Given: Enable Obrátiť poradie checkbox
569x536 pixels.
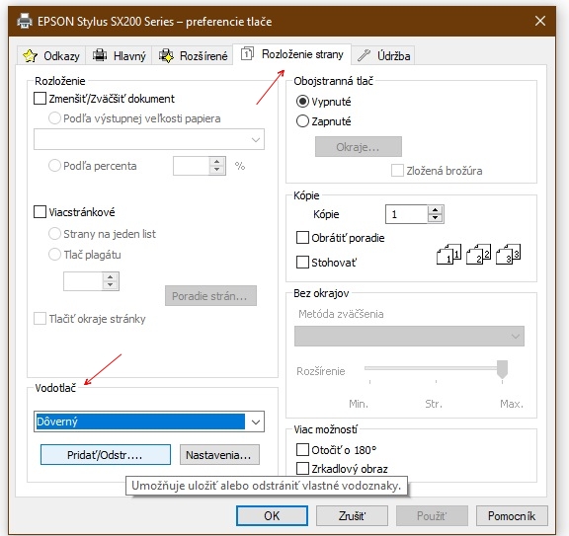Looking at the screenshot, I should (302, 238).
